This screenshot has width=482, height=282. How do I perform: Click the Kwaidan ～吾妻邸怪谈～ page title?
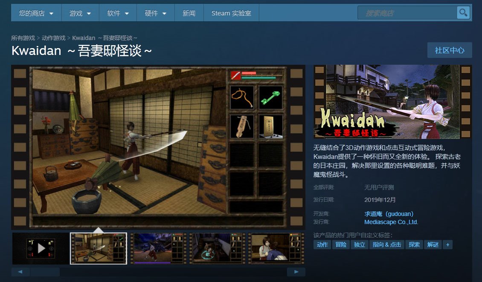81,51
